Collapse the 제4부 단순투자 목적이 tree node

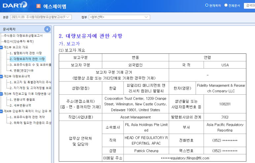pos(1,111)
